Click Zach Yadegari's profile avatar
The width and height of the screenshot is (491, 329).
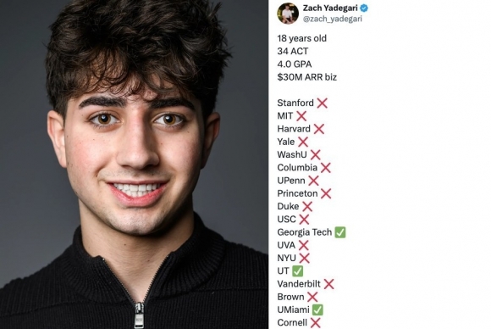[288, 14]
